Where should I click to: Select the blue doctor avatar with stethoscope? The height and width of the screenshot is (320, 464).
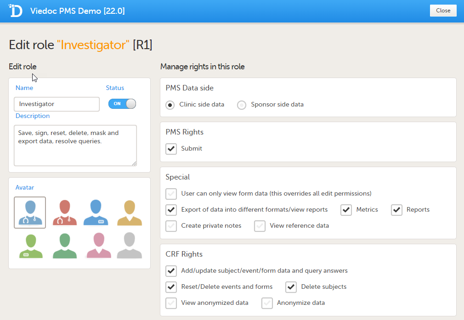tap(30, 213)
